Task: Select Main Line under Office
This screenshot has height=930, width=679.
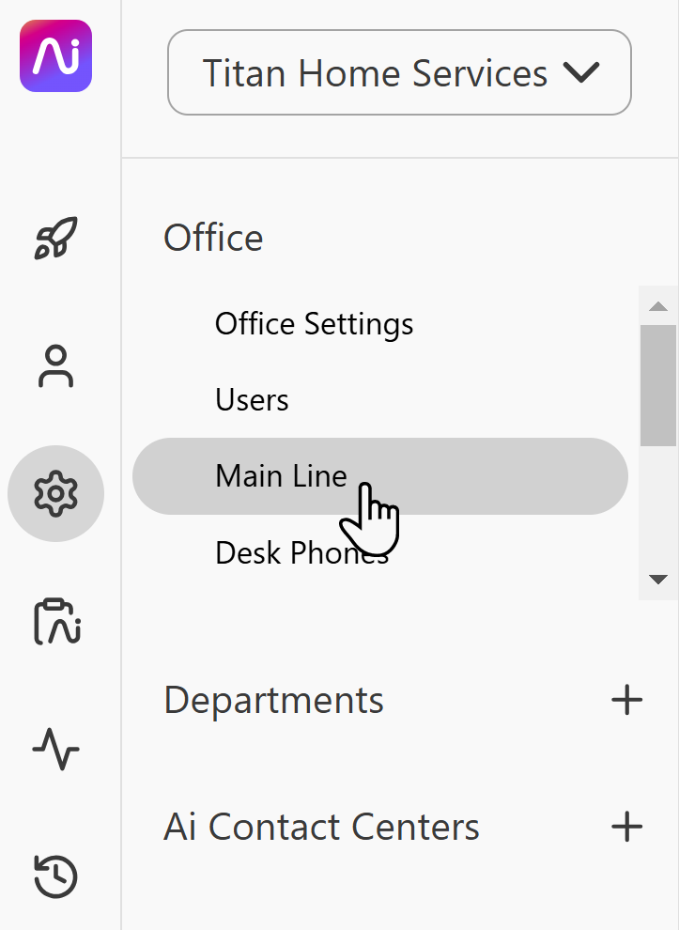Action: [x=282, y=476]
